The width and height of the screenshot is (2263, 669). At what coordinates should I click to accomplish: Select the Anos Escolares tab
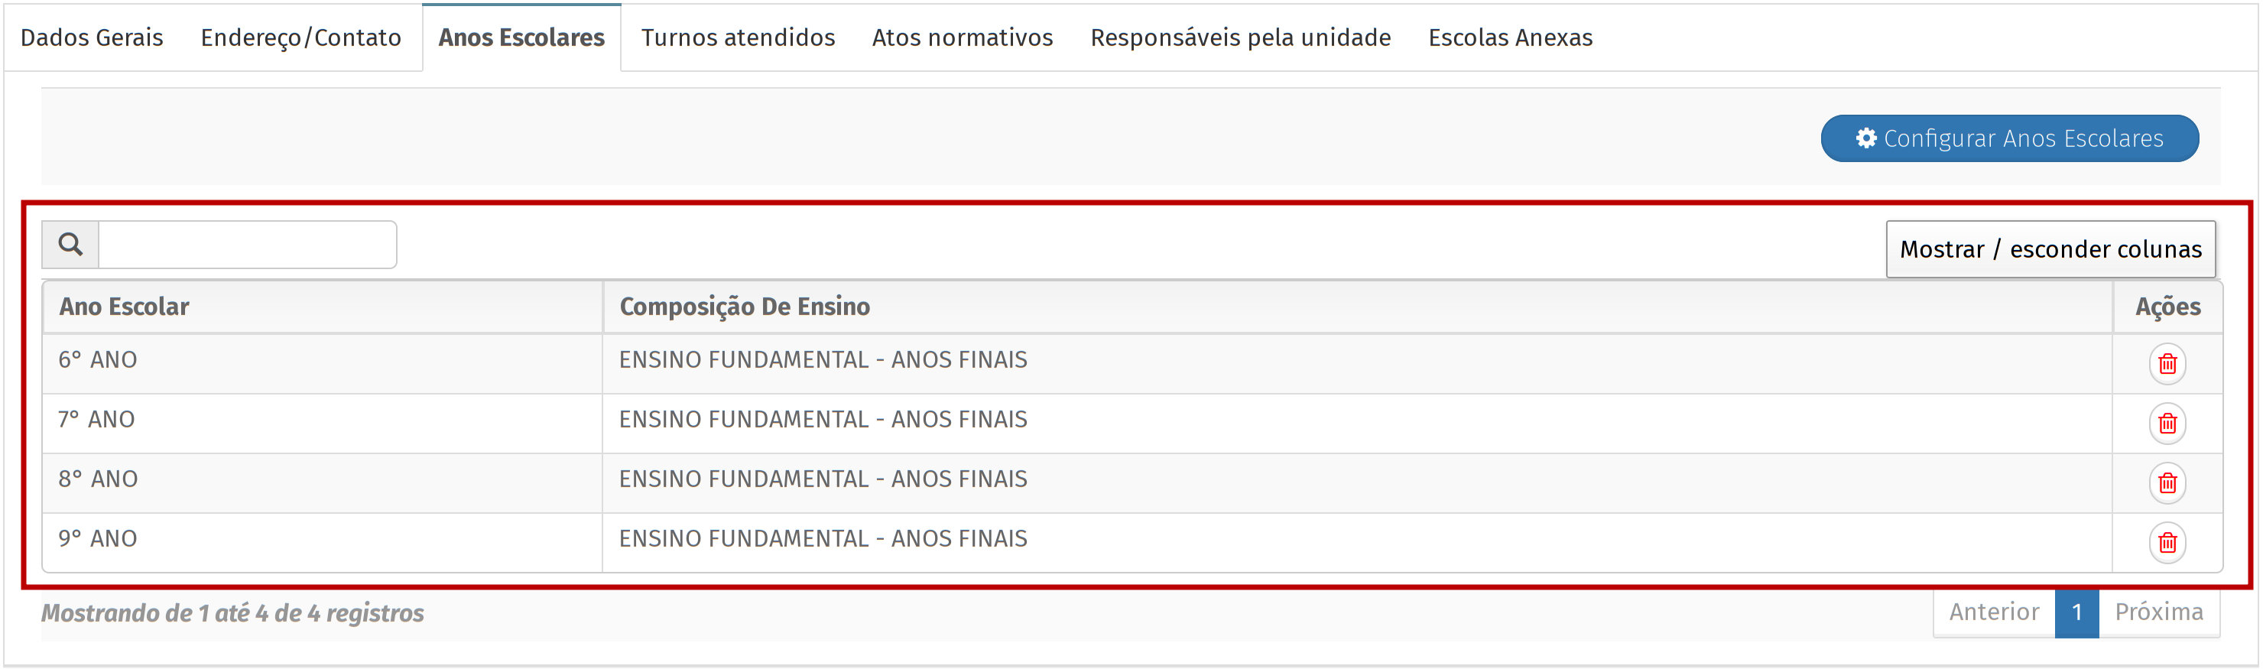(521, 37)
